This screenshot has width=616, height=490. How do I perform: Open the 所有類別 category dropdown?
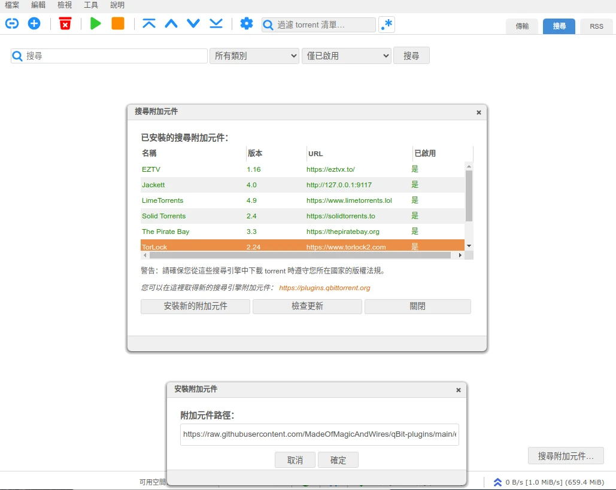coord(254,56)
